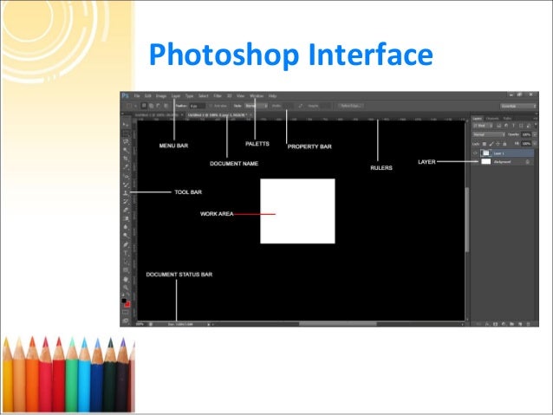This screenshot has width=553, height=415.
Task: Click Add layer style fx icon
Action: tap(487, 324)
